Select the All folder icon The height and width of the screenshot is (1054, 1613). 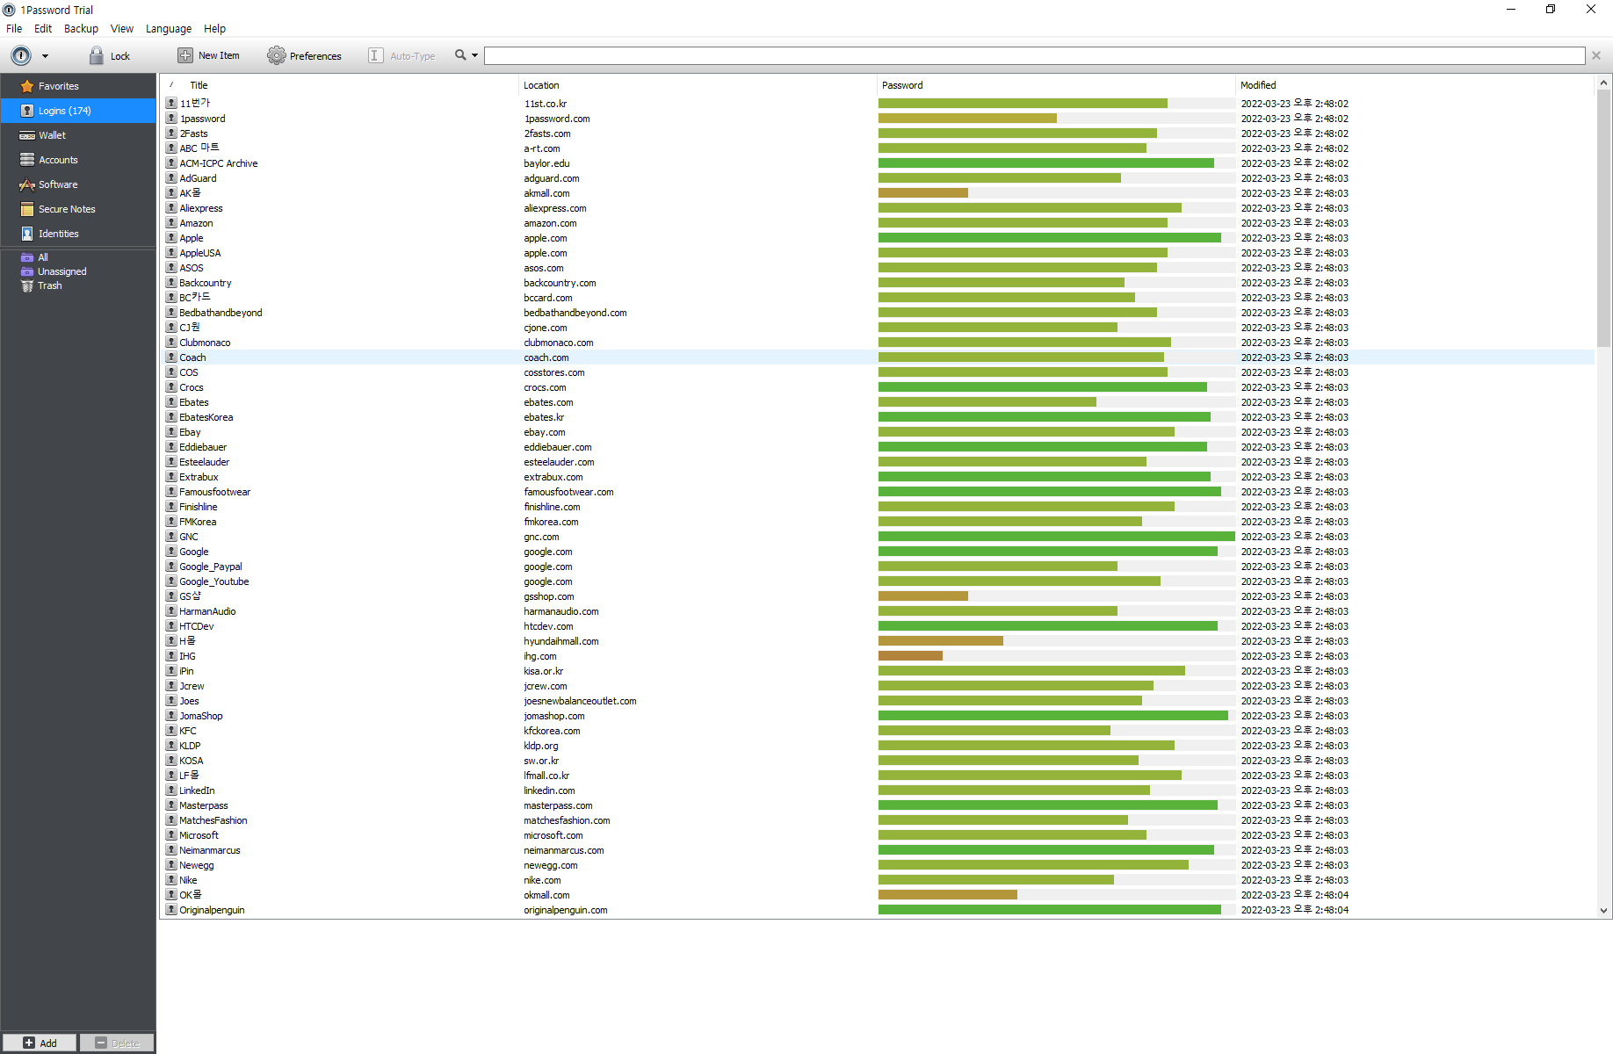(27, 257)
